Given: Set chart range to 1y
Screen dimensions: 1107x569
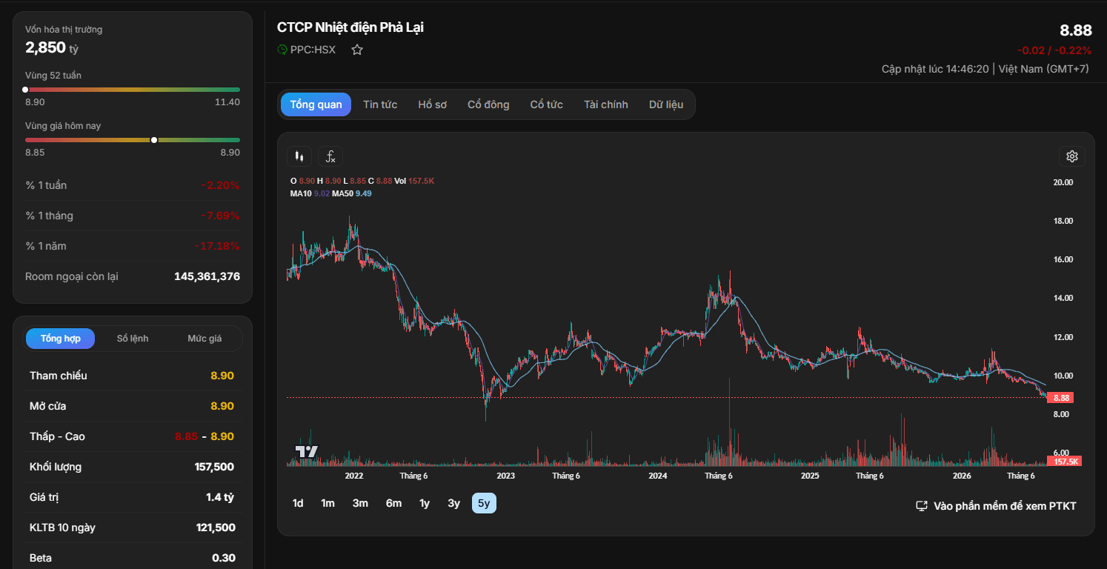Looking at the screenshot, I should 425,503.
